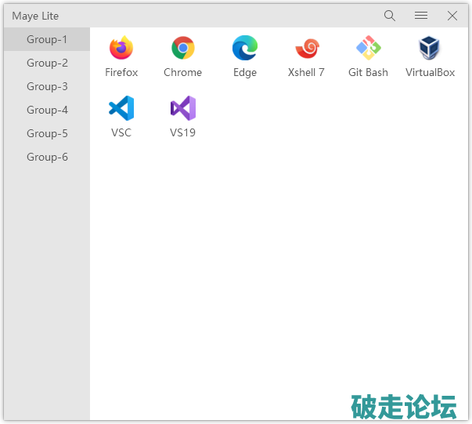Click the Maye Lite title text
The width and height of the screenshot is (472, 424).
coord(35,16)
